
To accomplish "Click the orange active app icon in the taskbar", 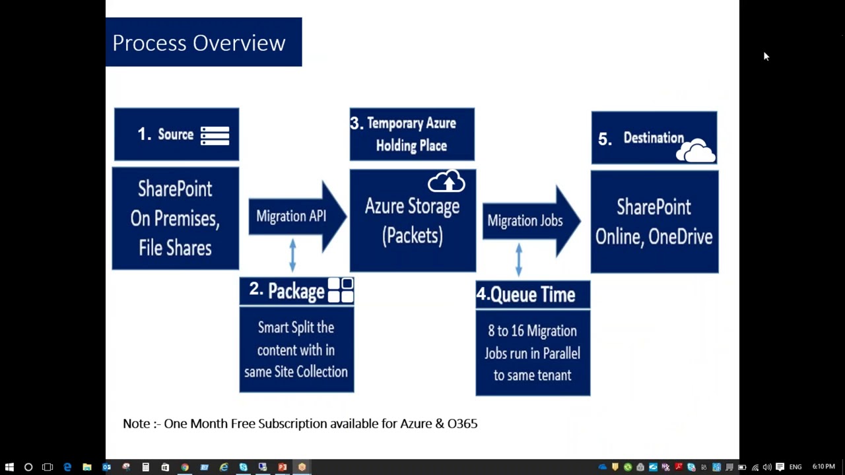I will (x=302, y=467).
